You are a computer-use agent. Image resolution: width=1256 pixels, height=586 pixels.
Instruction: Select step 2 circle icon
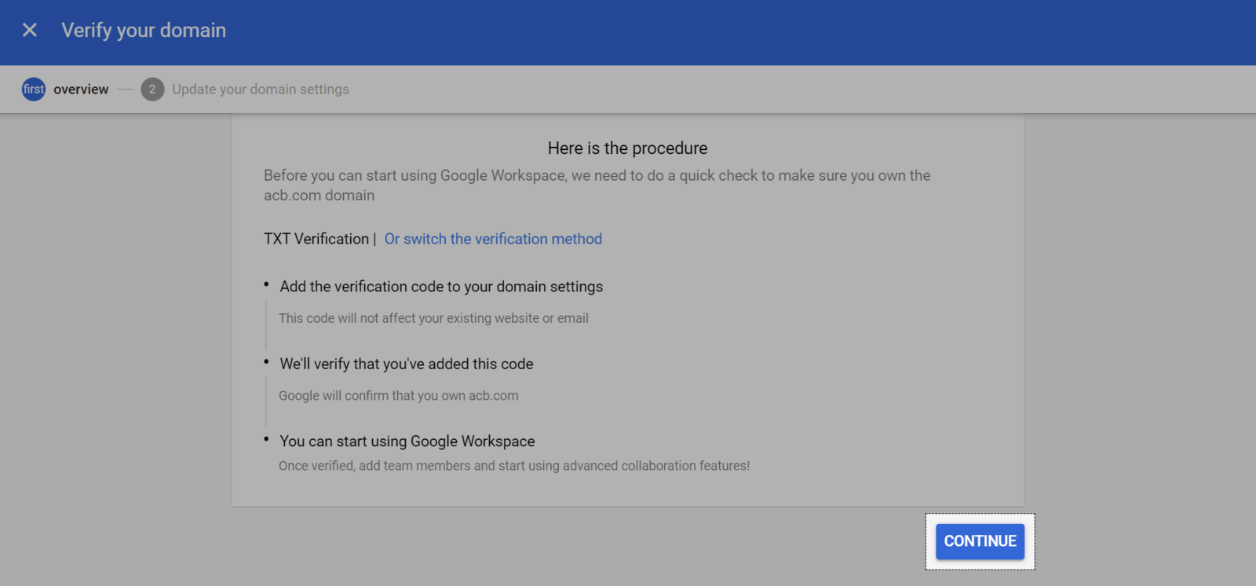coord(152,89)
